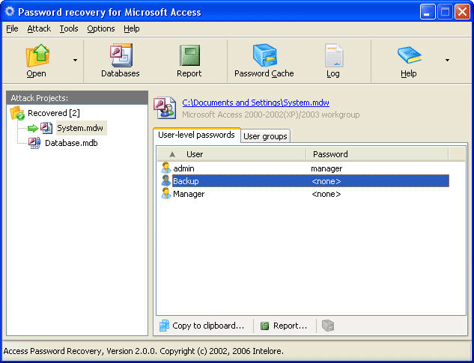
Task: Select the Manager user row
Action: [305, 194]
